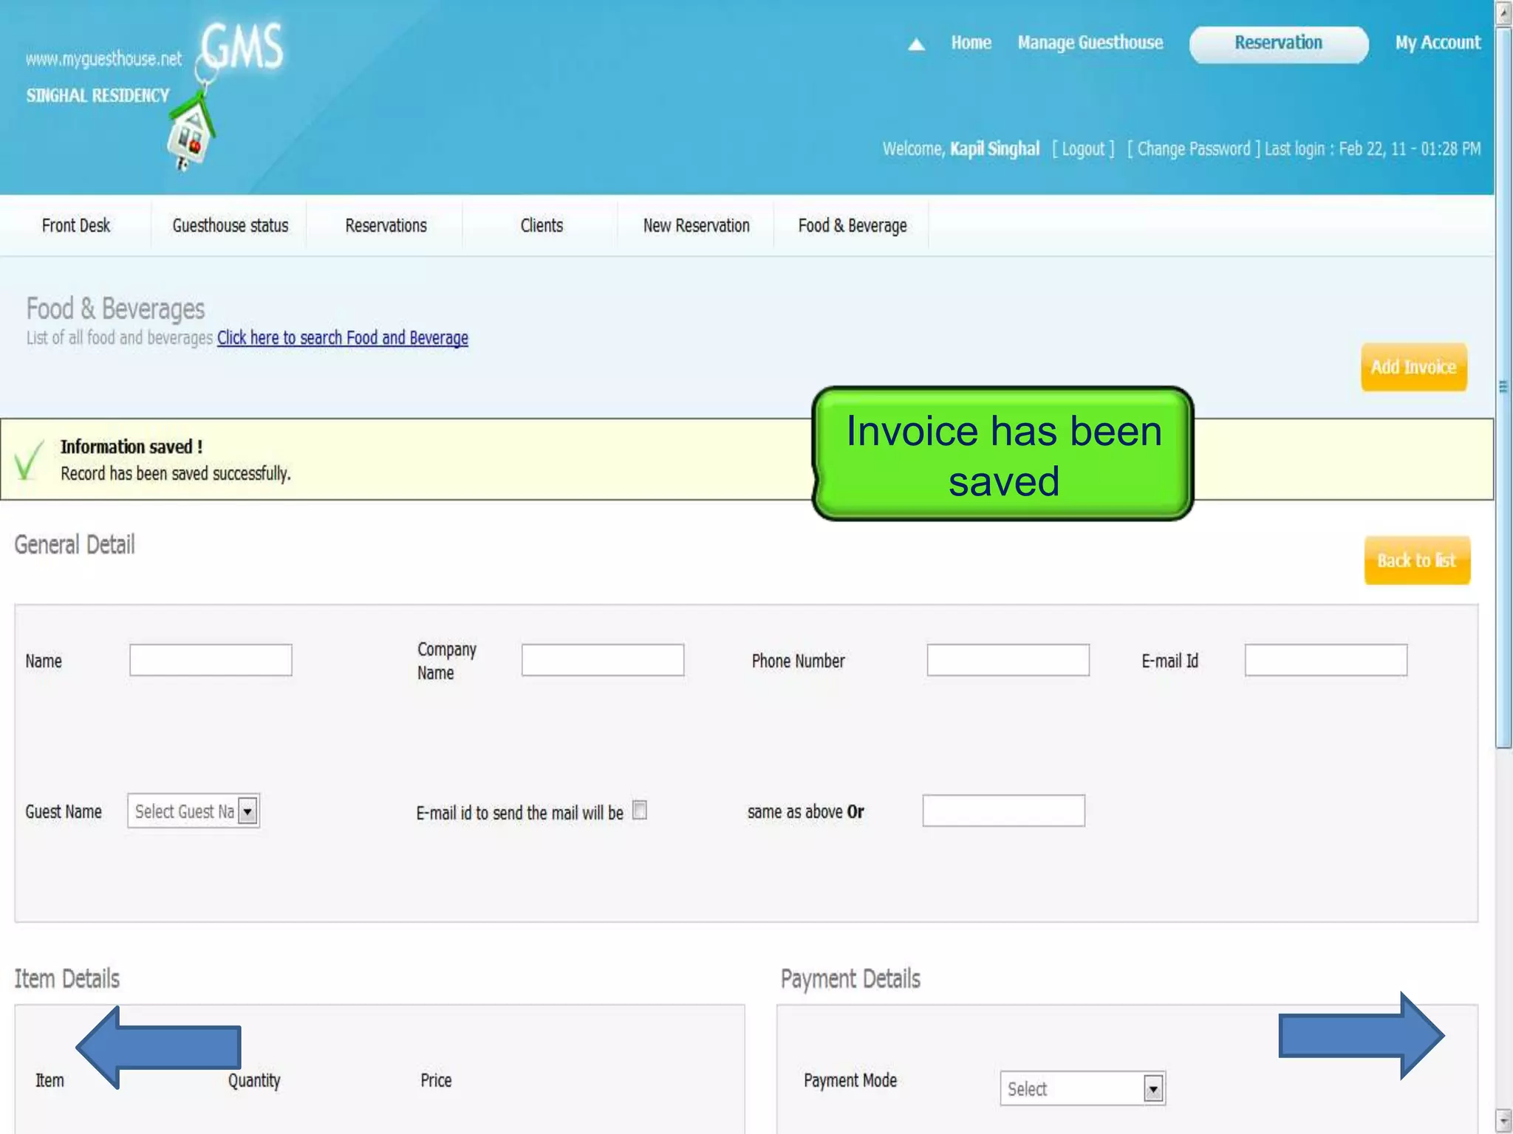Screen dimensions: 1513x1134
Task: Expand the Select Guest Name dropdown
Action: click(194, 811)
